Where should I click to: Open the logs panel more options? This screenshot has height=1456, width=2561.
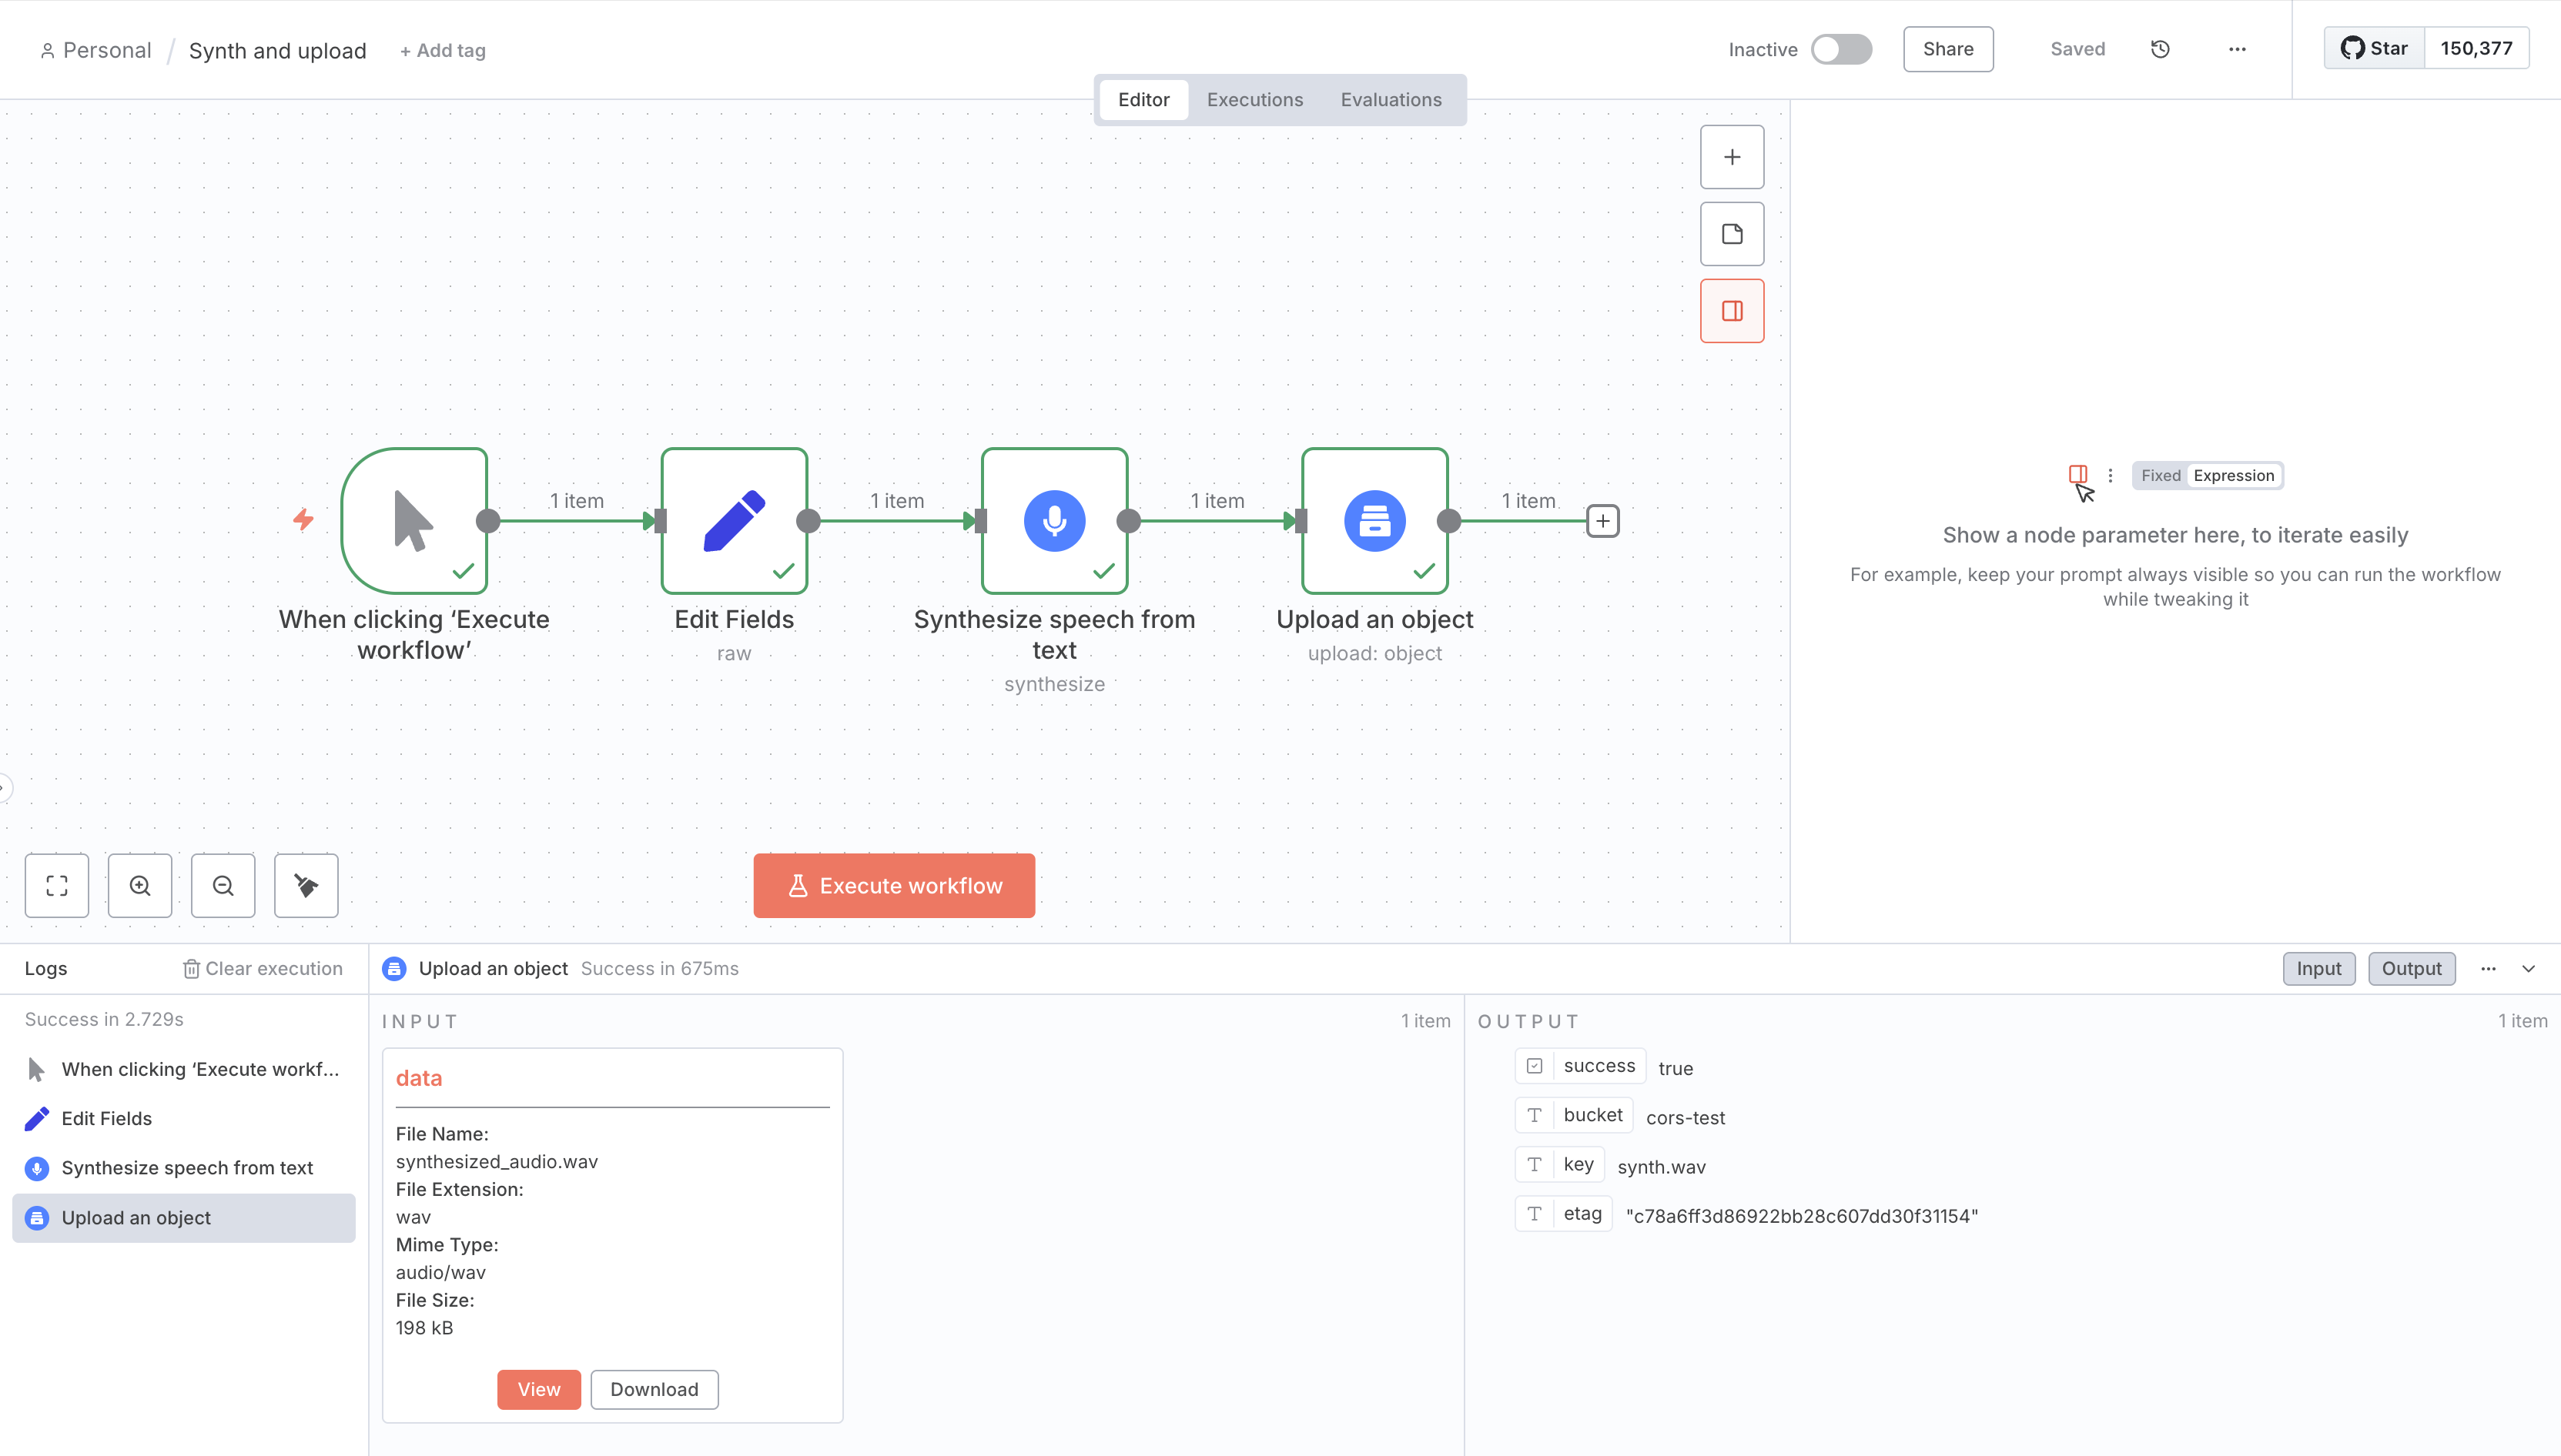(2488, 968)
